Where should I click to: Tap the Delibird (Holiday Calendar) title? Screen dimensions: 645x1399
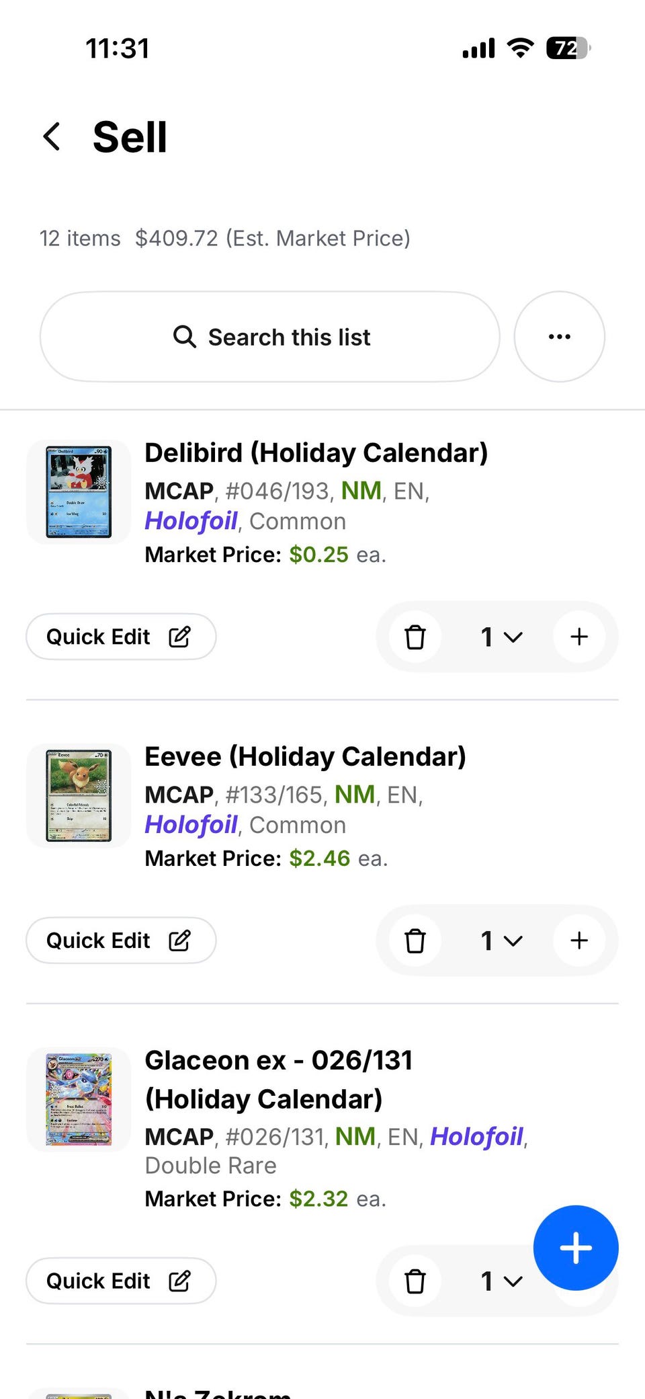click(316, 453)
